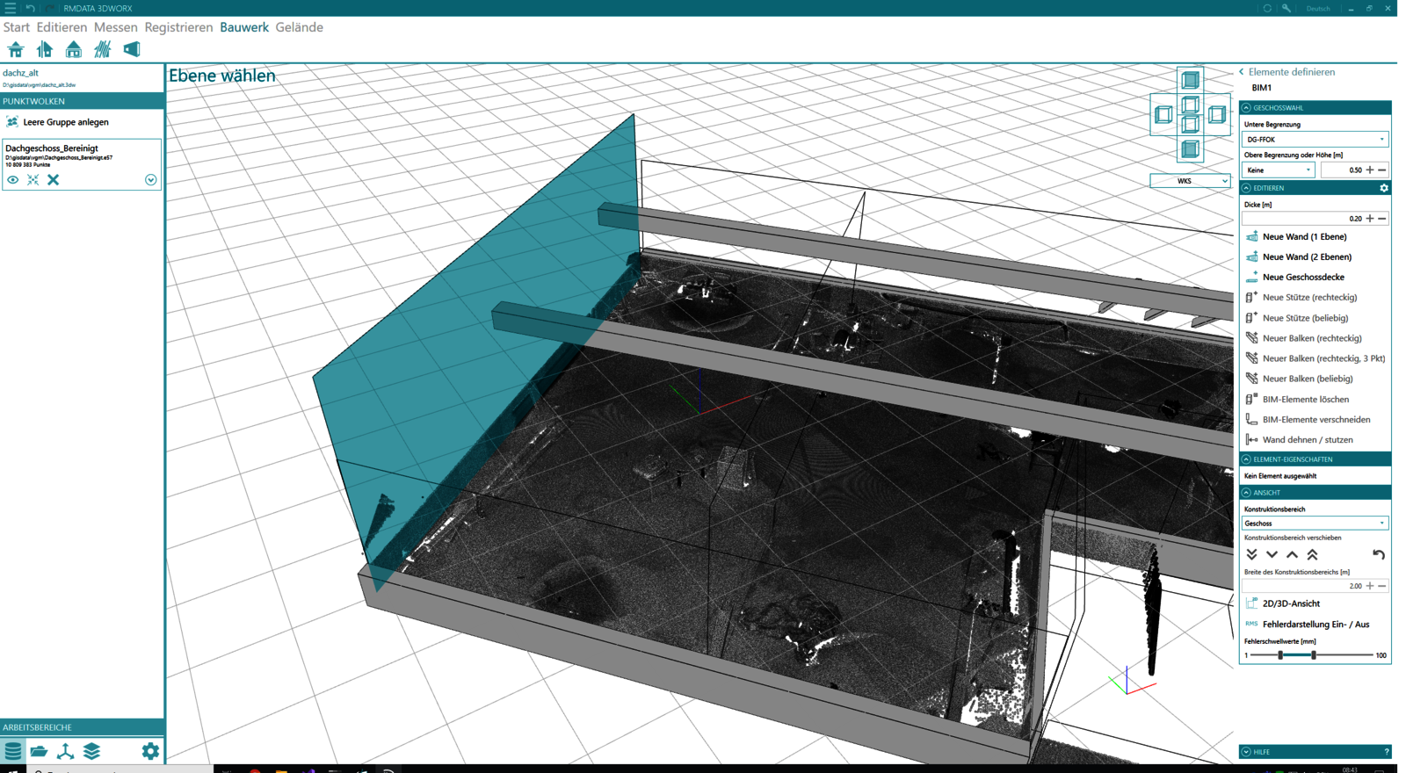Expand the Hilfe section
This screenshot has width=1406, height=773.
pyautogui.click(x=1246, y=752)
